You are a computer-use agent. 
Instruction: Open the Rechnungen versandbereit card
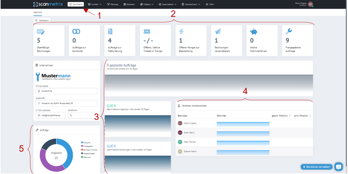pyautogui.click(x=226, y=40)
